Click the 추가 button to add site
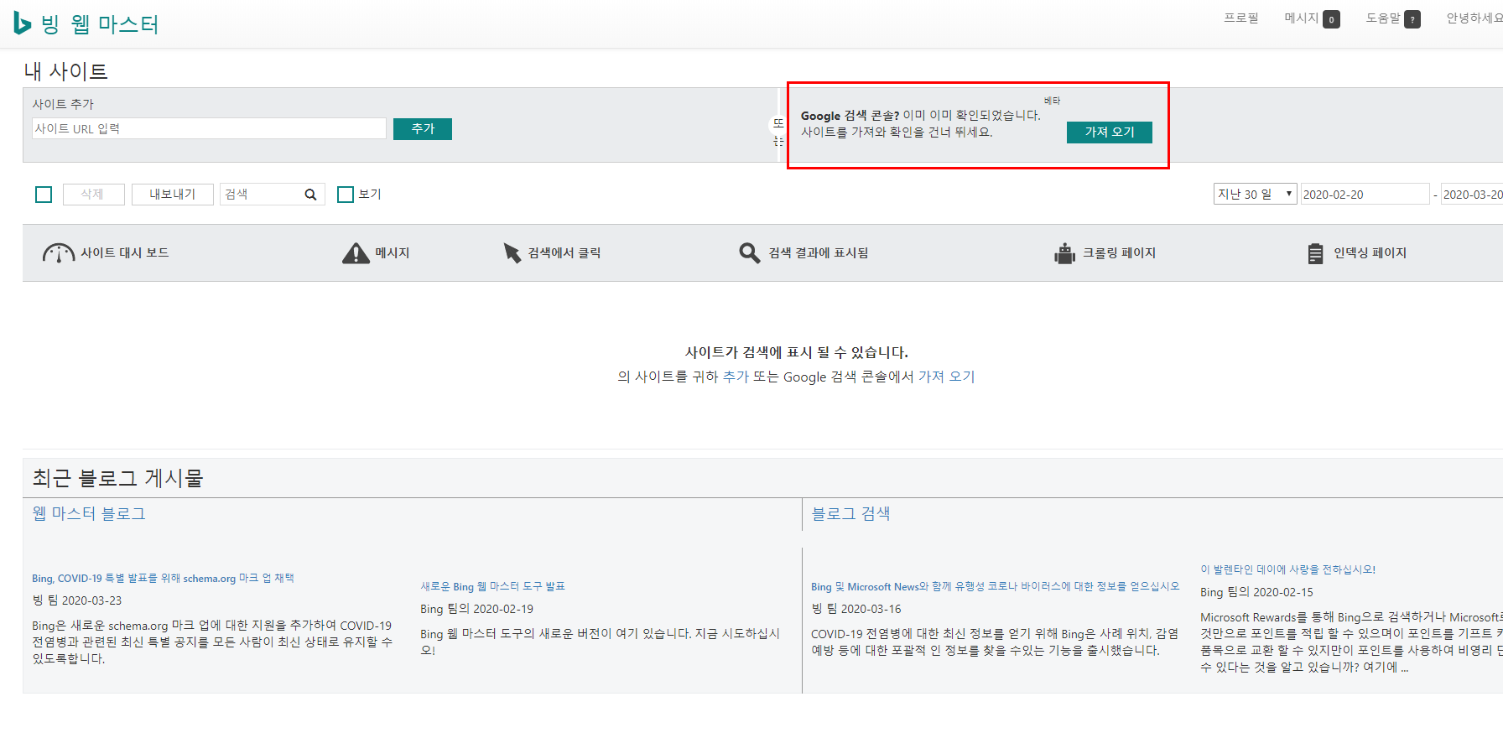This screenshot has height=738, width=1503. coord(423,129)
